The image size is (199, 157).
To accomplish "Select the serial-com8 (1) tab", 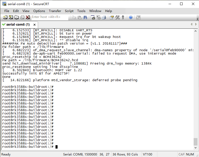I will (18, 25).
